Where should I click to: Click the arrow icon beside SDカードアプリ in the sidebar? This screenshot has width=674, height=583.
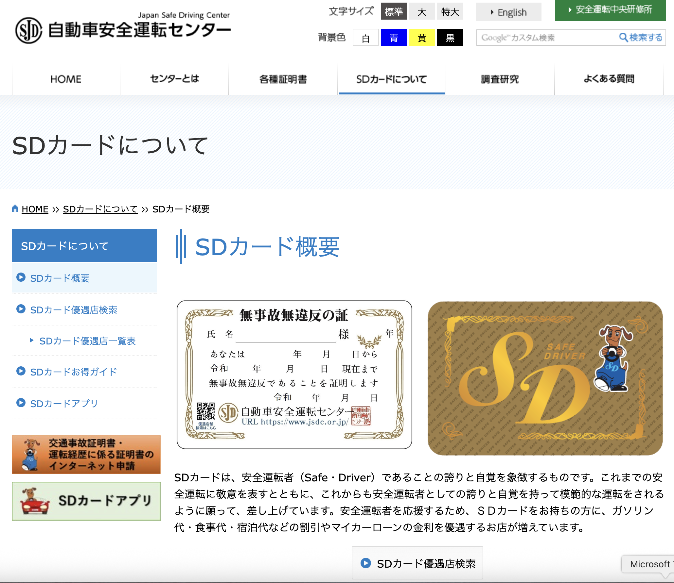point(21,403)
